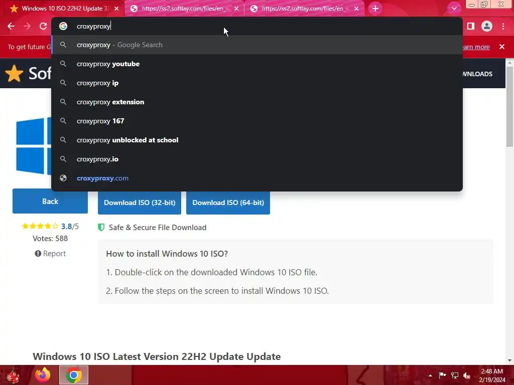Close the second softlay files tab

coord(236,9)
